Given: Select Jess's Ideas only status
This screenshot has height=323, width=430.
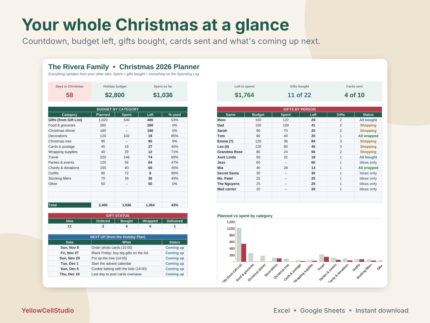Looking at the screenshot, I should coord(368,163).
